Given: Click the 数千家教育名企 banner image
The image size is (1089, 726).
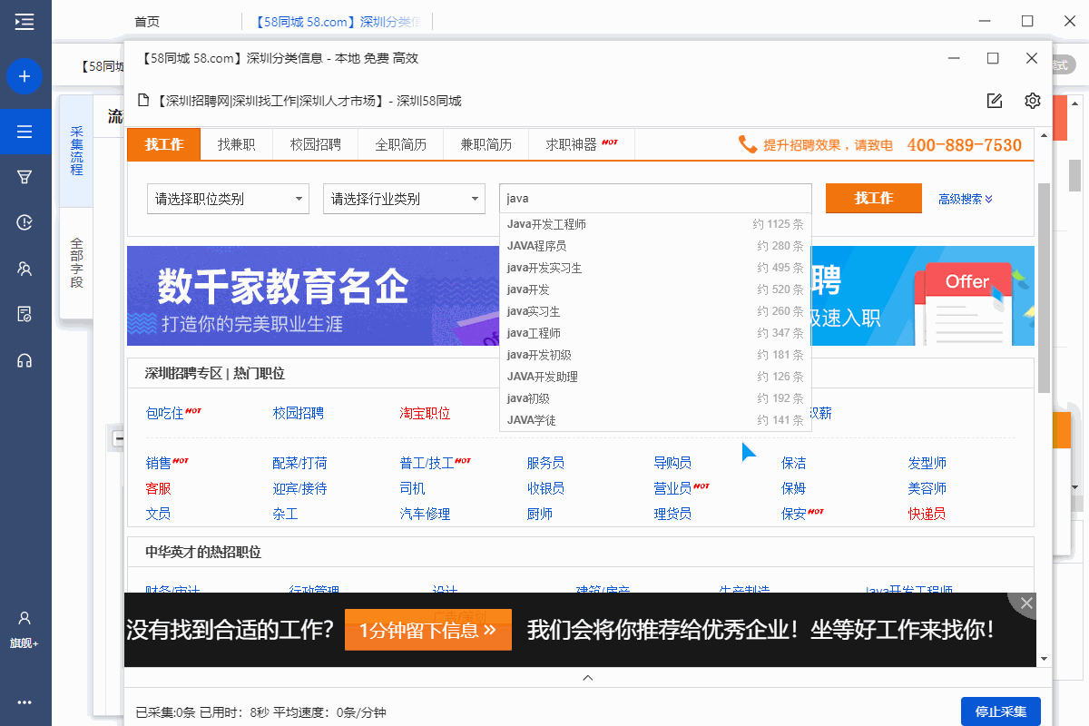Looking at the screenshot, I should click(x=313, y=296).
